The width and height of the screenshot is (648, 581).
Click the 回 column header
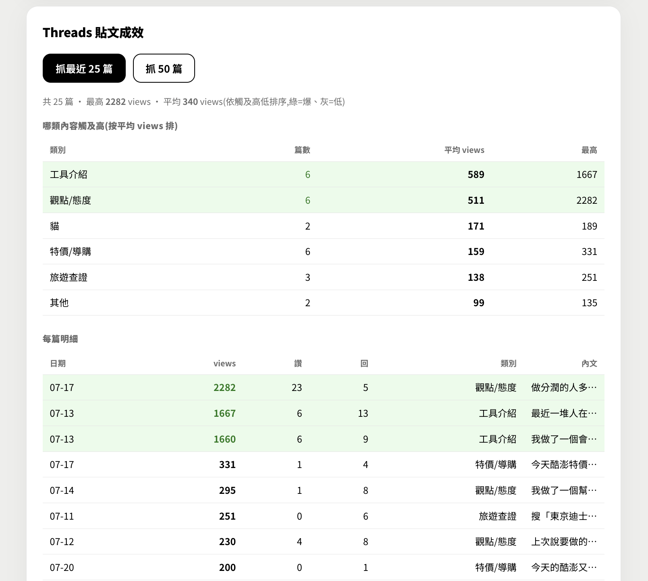click(364, 364)
